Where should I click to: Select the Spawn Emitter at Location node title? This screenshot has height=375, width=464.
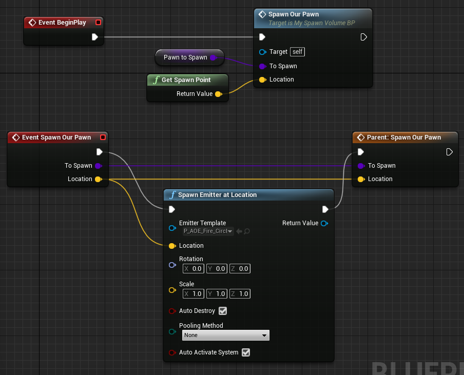(x=217, y=194)
